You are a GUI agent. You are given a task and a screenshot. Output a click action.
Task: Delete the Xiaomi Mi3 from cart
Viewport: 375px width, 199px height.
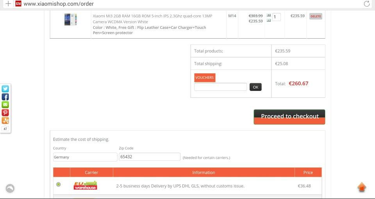[316, 16]
